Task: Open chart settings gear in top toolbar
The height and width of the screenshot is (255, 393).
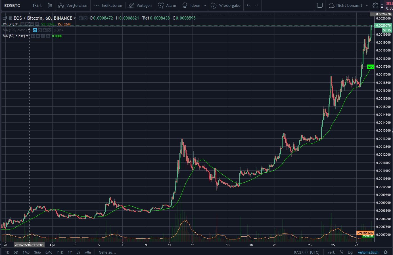Action: coord(375,5)
